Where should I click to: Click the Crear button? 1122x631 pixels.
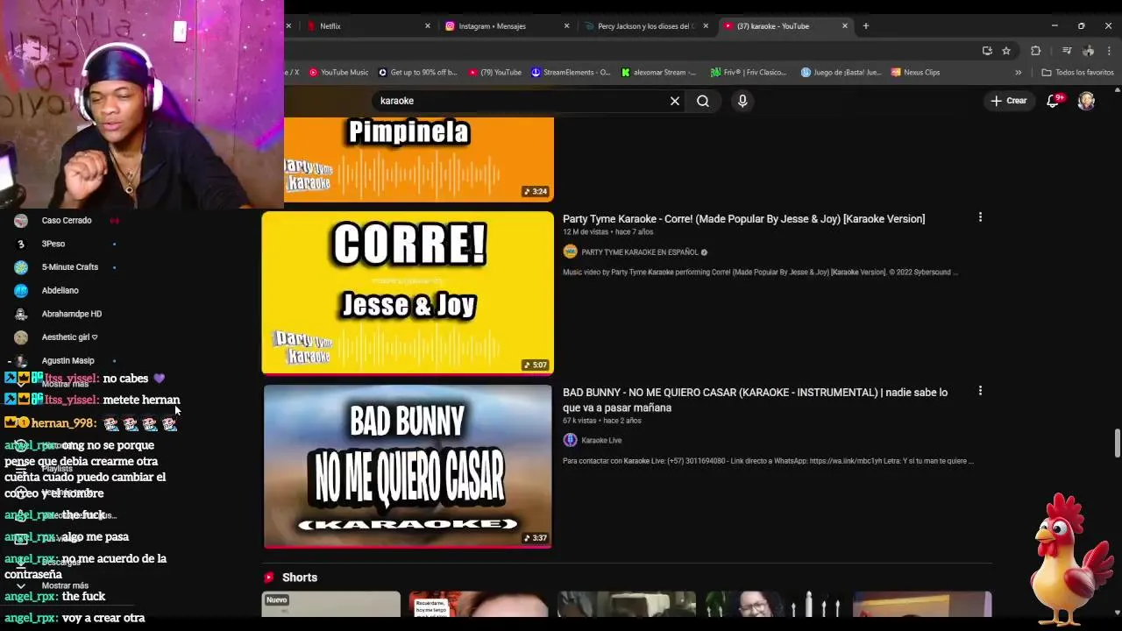coord(1009,101)
